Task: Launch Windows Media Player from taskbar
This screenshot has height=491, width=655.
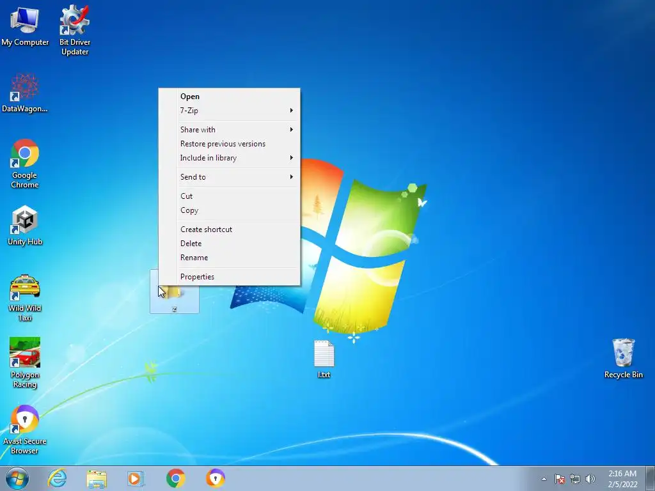Action: (x=136, y=478)
